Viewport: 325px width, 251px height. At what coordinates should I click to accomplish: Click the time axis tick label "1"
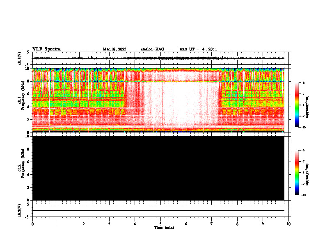(58, 224)
